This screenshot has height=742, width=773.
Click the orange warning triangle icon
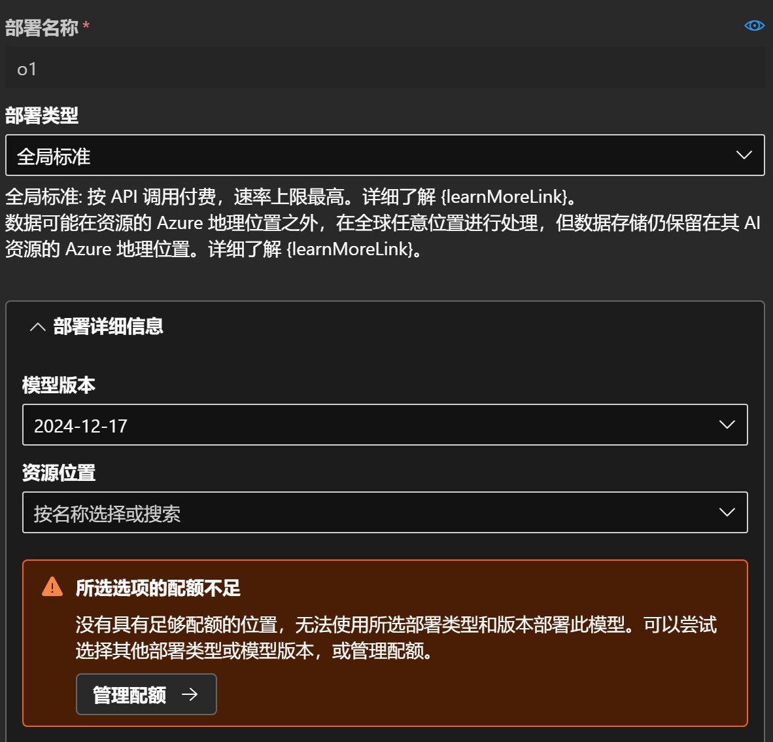(52, 587)
